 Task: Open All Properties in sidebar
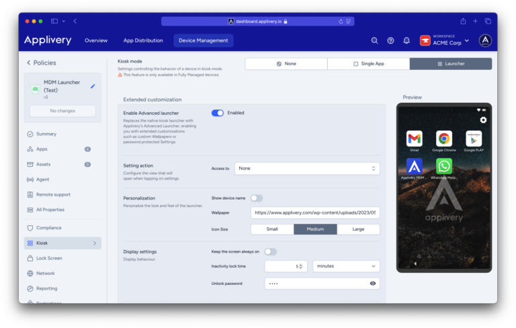click(62, 210)
